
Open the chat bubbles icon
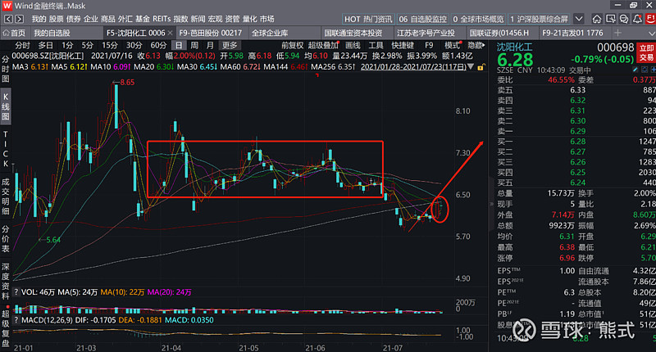(x=624, y=19)
